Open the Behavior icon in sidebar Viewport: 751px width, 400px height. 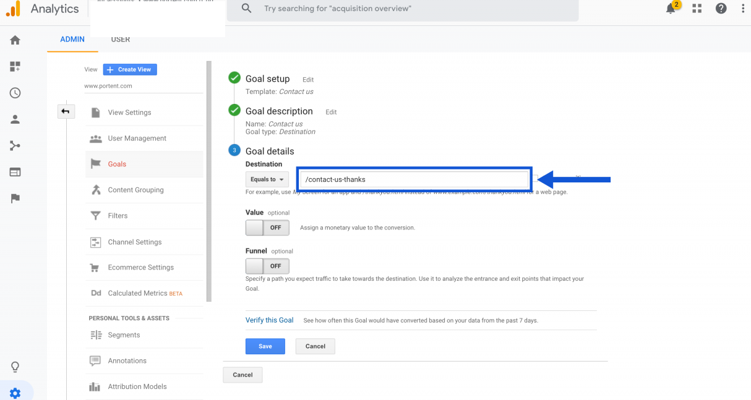15,172
